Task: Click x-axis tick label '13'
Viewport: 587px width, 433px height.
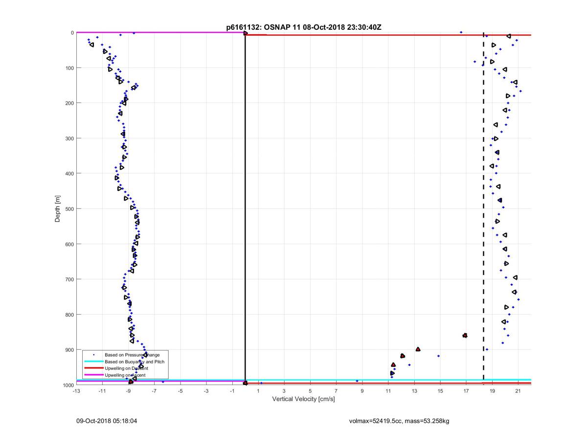Action: (414, 391)
